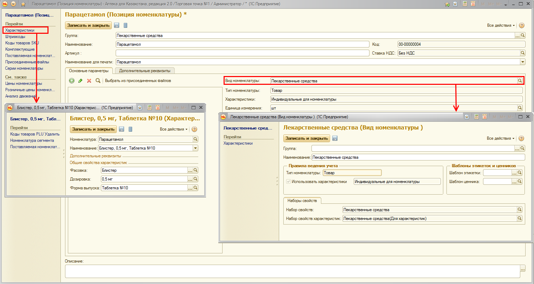Image resolution: width=534 pixels, height=284 pixels.
Task: Click help question mark in Блистер window
Action: 194,129
